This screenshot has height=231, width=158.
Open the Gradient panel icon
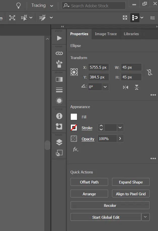tap(59, 79)
